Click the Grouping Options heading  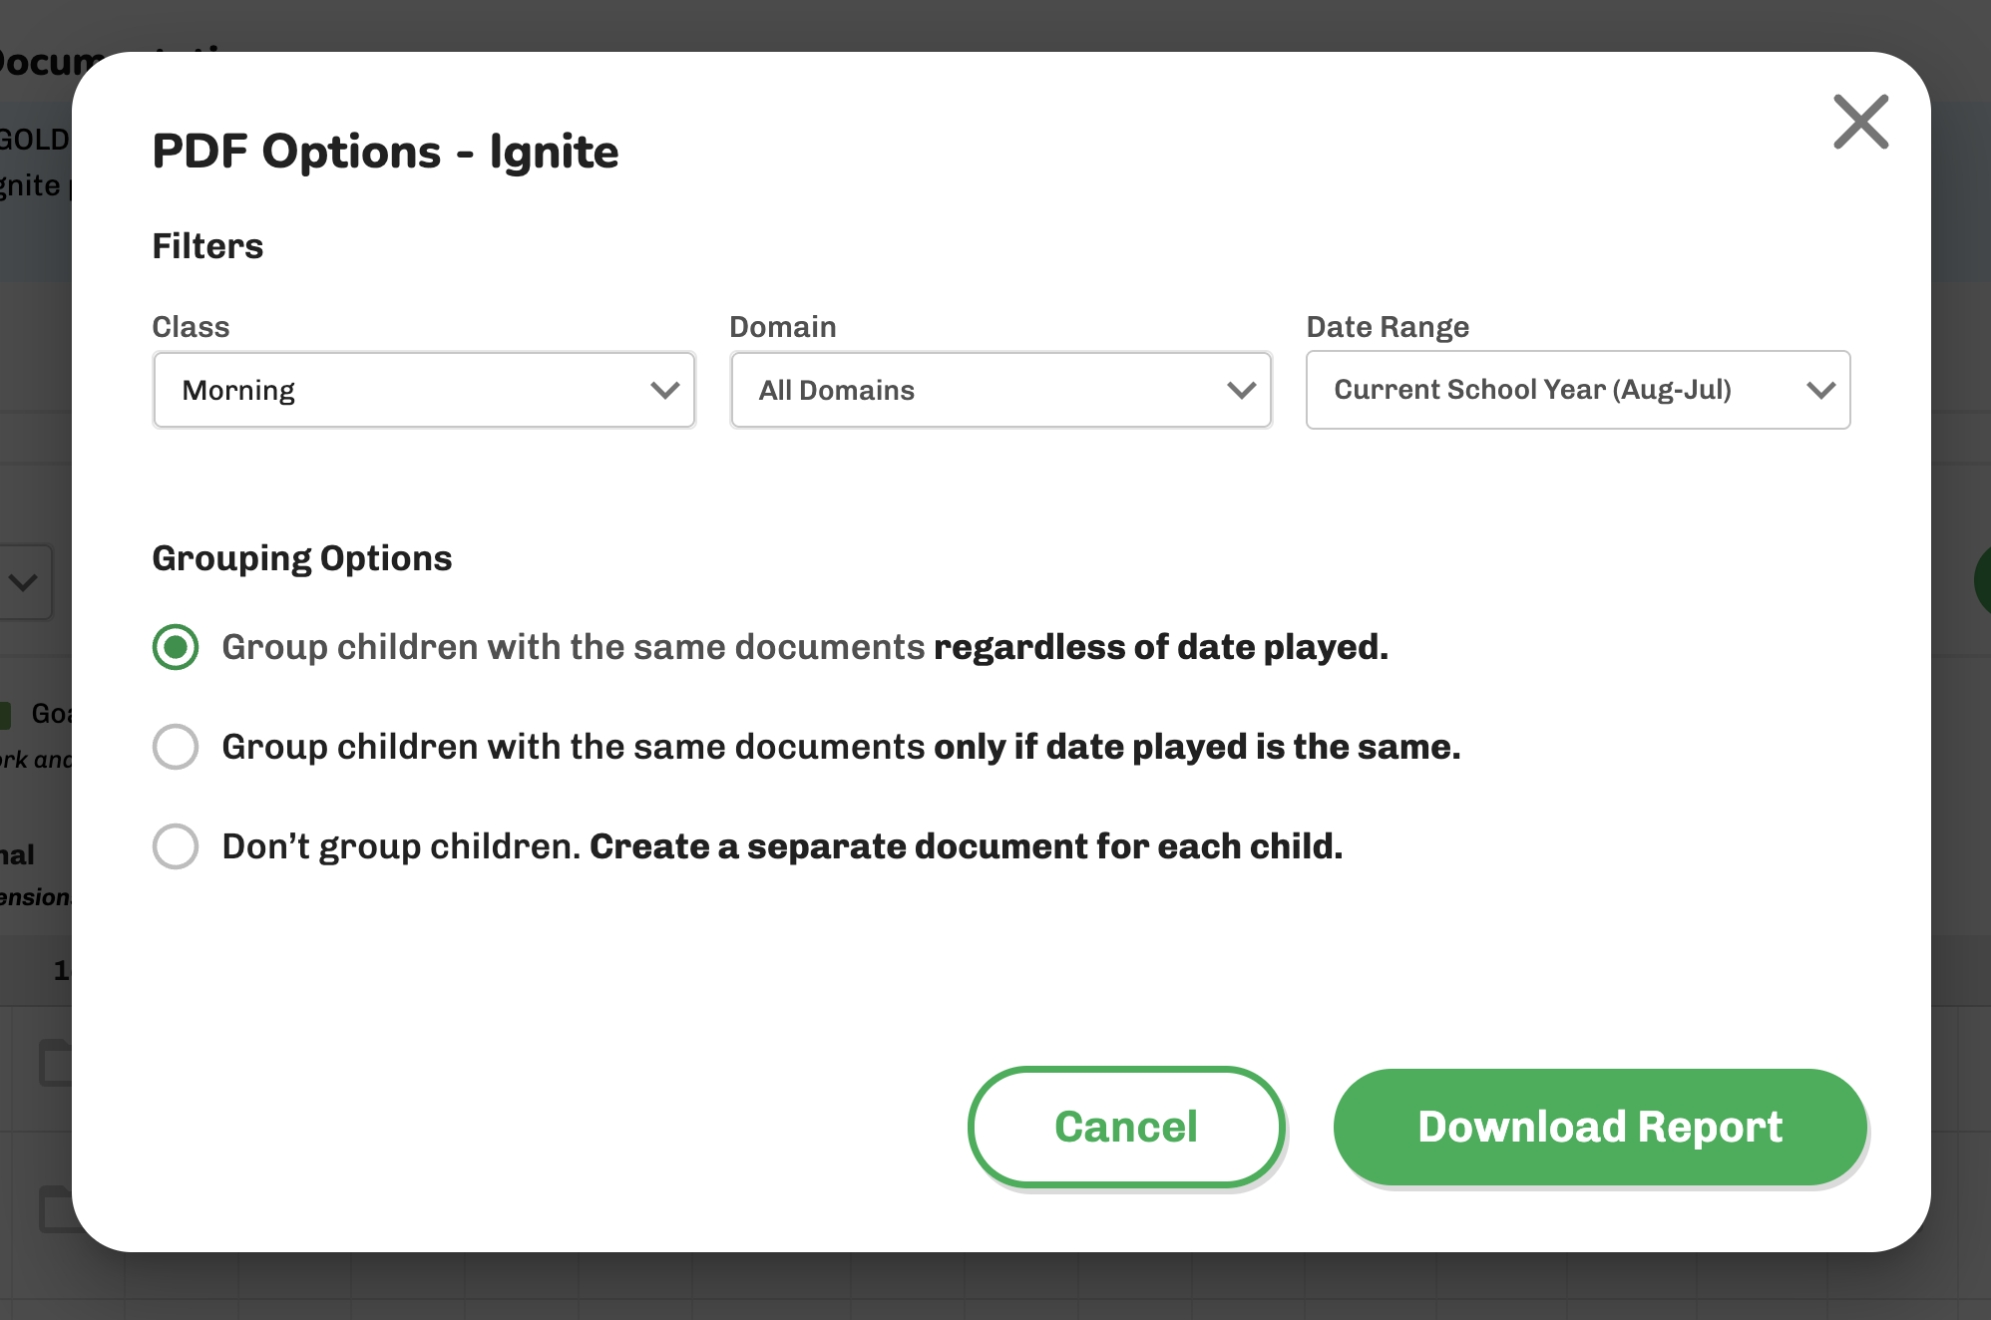(302, 558)
